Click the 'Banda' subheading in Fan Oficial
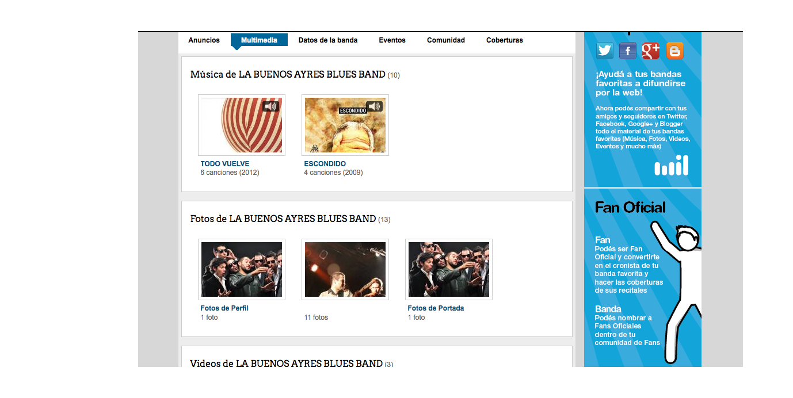The height and width of the screenshot is (398, 793). [x=608, y=309]
